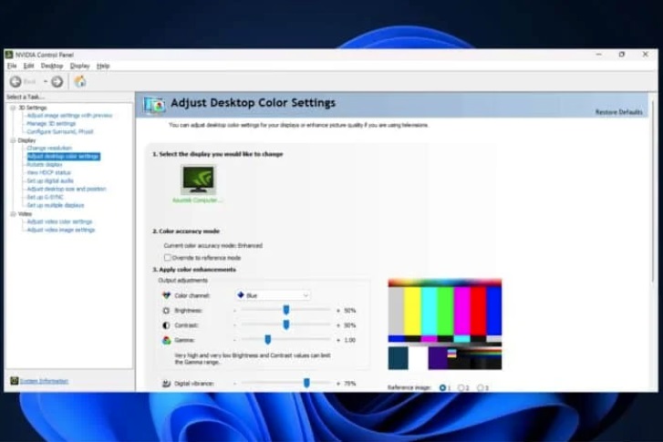Collapse the Video tree node
Image resolution: width=663 pixels, height=442 pixels.
click(13, 214)
